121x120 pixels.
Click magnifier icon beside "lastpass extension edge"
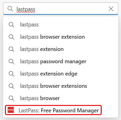(11, 74)
